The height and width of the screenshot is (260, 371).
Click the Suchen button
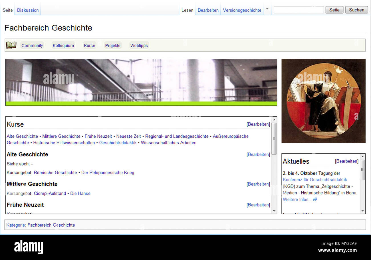coord(356,10)
